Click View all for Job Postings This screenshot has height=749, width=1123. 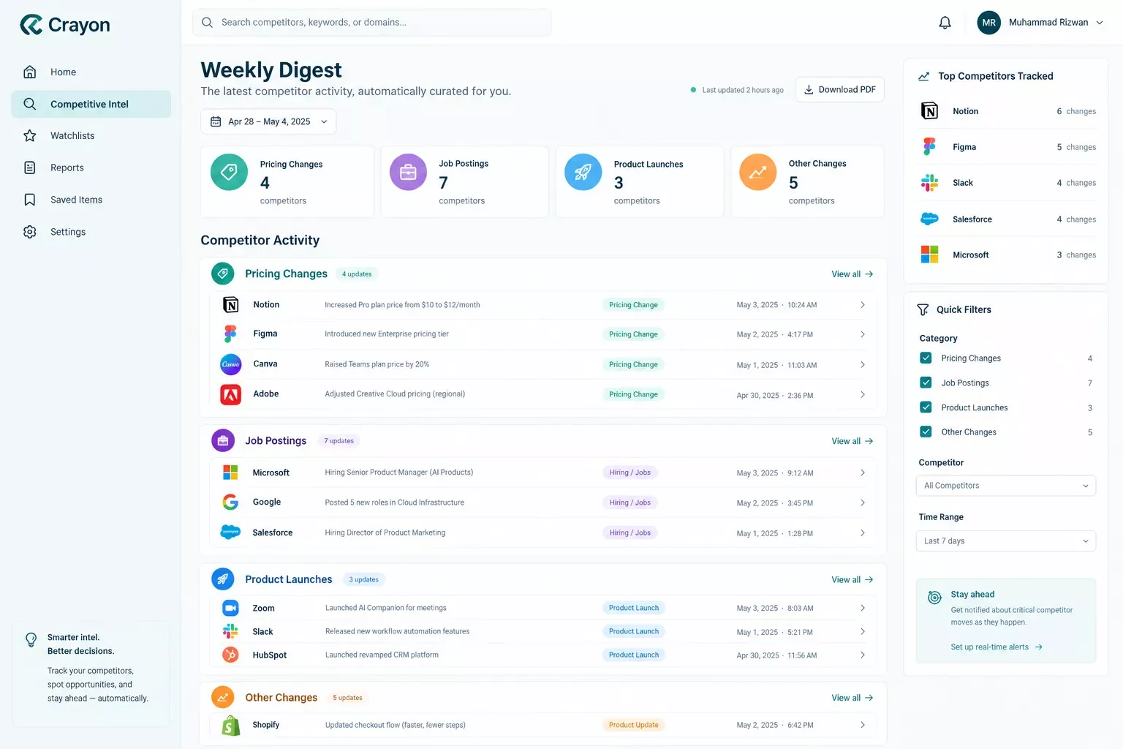[852, 441]
